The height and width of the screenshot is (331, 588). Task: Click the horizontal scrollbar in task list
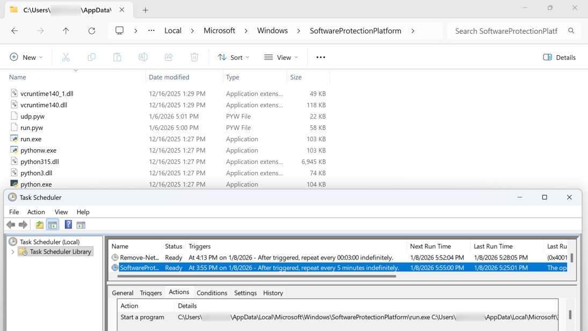point(256,276)
